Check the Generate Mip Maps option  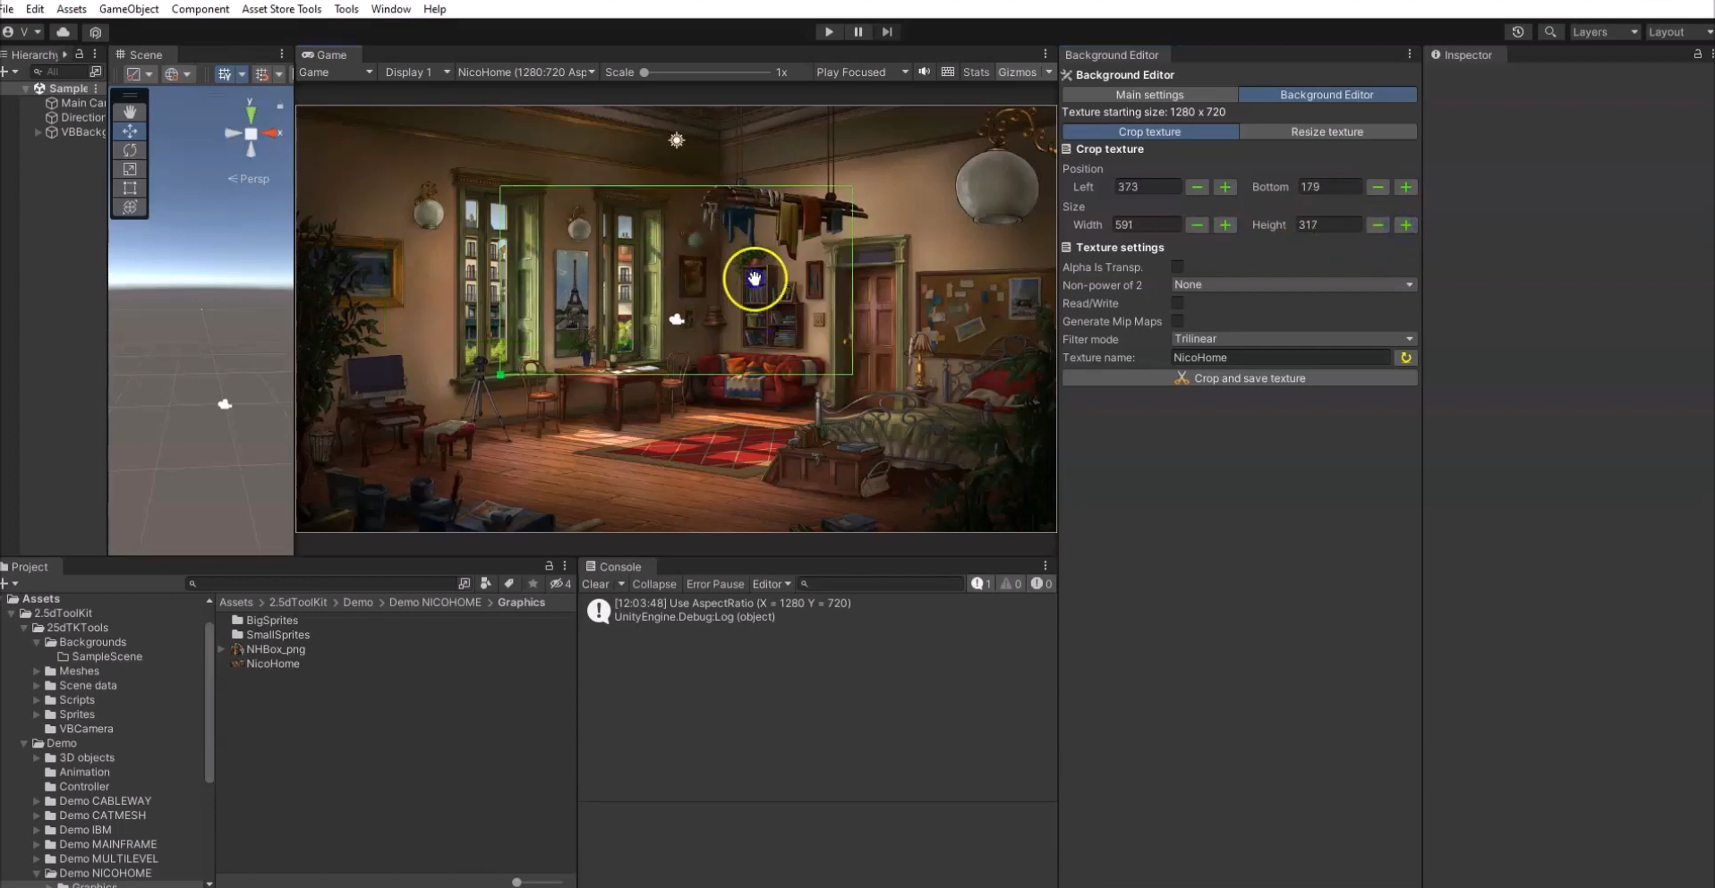coord(1177,321)
